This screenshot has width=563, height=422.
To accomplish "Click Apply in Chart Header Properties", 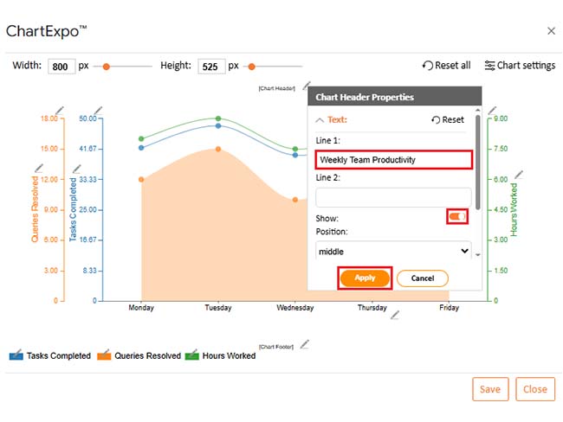I will point(365,278).
